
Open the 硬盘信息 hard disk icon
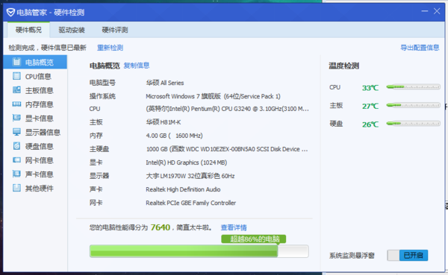17,146
